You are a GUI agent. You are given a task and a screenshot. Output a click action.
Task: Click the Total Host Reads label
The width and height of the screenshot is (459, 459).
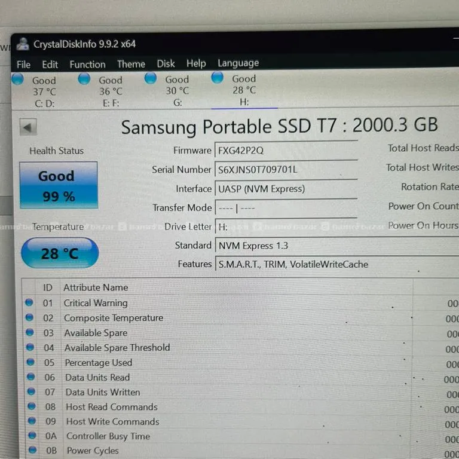[423, 148]
